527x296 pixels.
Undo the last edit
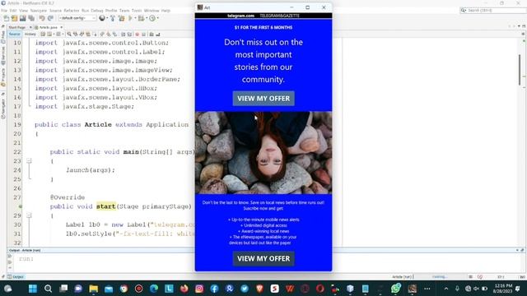tap(42, 18)
